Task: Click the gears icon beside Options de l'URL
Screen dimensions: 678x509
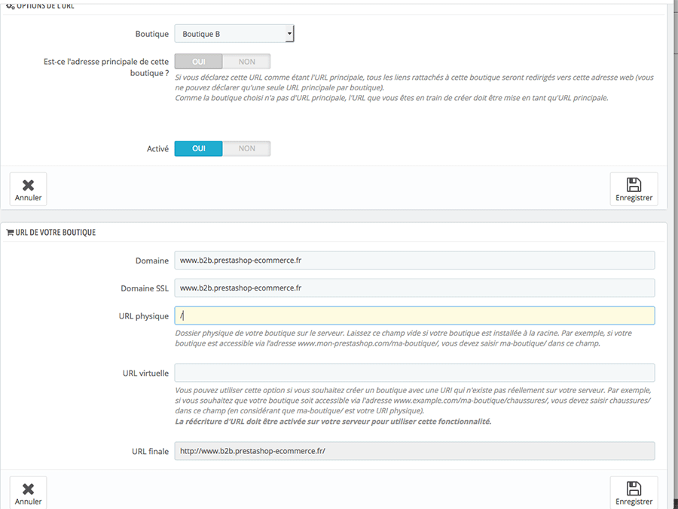Action: (10, 6)
